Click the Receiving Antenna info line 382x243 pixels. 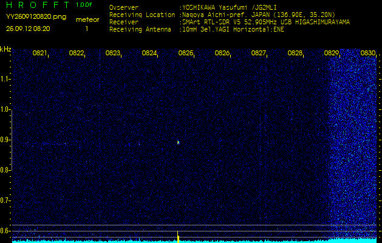[196, 28]
